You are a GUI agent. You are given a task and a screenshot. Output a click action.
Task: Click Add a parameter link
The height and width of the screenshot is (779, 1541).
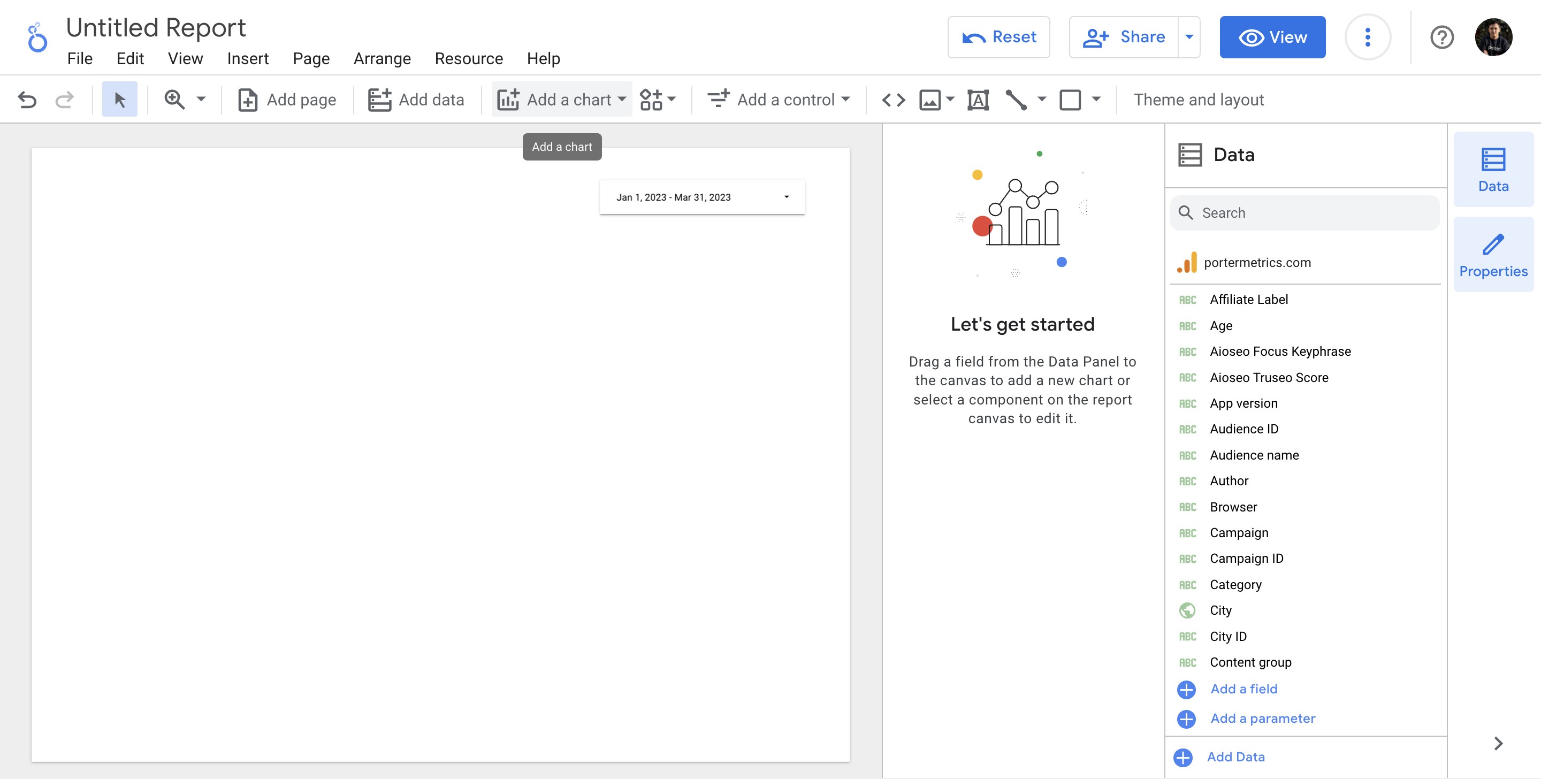(x=1262, y=719)
